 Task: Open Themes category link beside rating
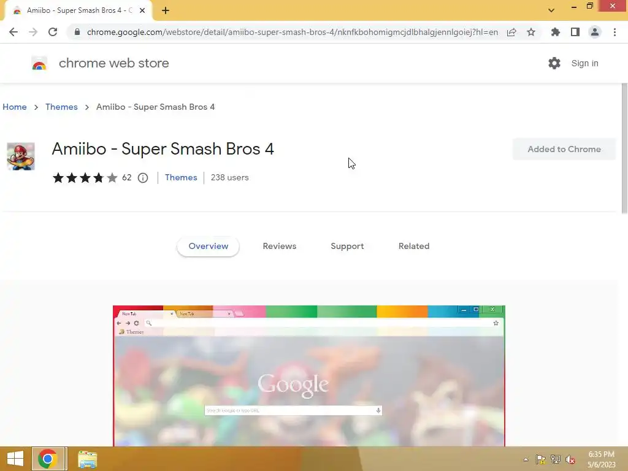pyautogui.click(x=181, y=177)
